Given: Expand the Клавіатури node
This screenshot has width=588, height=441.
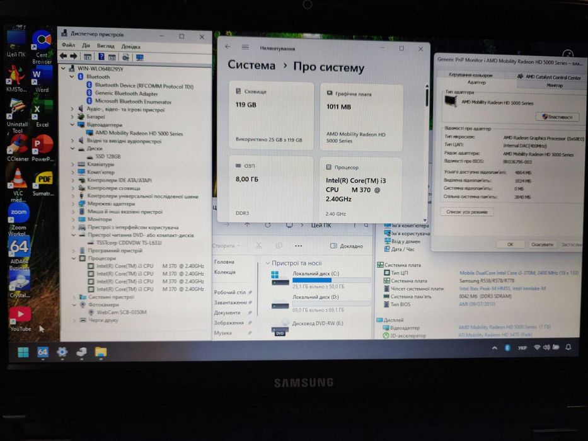Looking at the screenshot, I should tap(72, 164).
